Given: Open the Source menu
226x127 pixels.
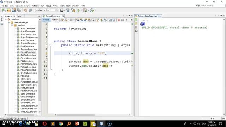Looking at the screenshot, I should click(x=28, y=6).
